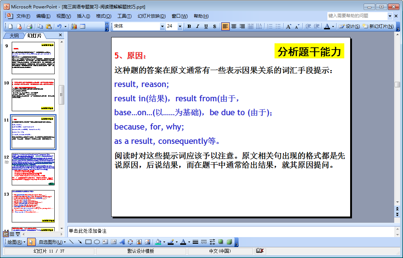Expand line color dropdown arrow
403x258 pixels.
pos(177,242)
